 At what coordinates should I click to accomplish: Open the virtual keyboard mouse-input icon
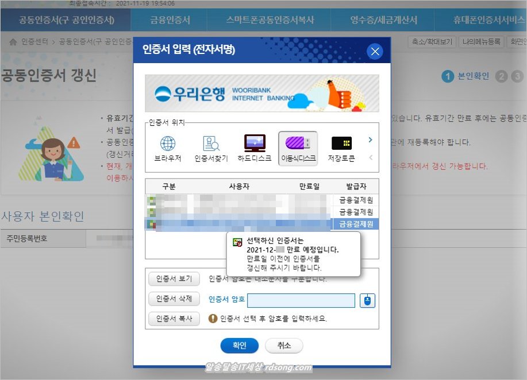click(x=367, y=300)
